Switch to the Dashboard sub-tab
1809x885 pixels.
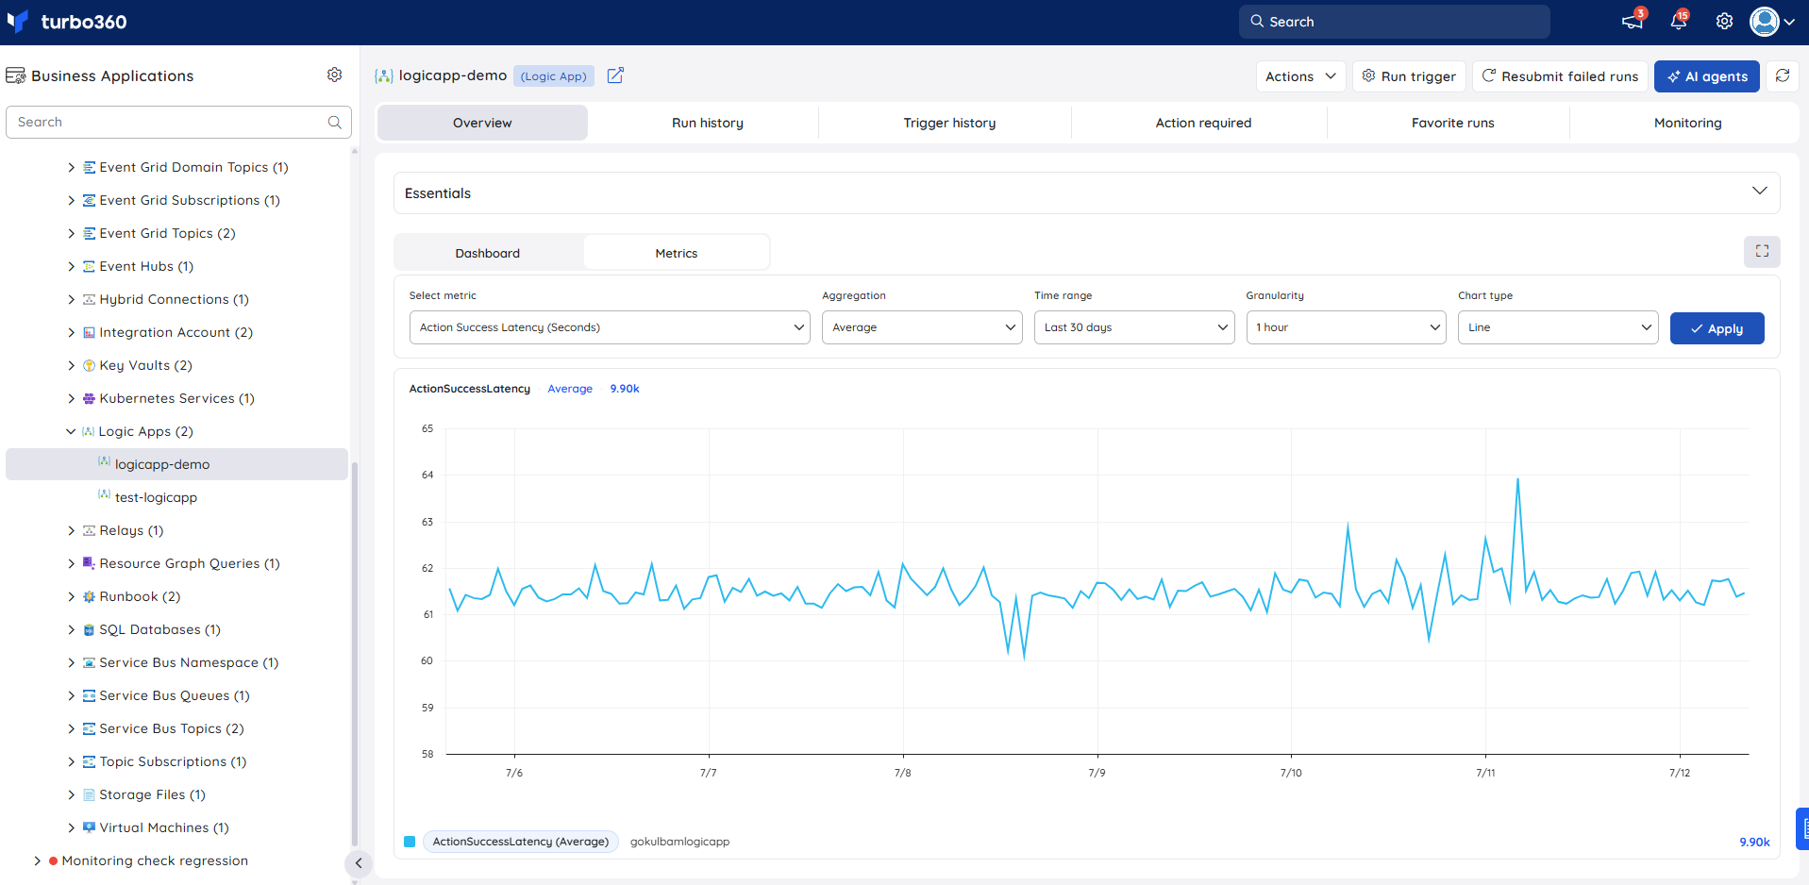point(488,253)
